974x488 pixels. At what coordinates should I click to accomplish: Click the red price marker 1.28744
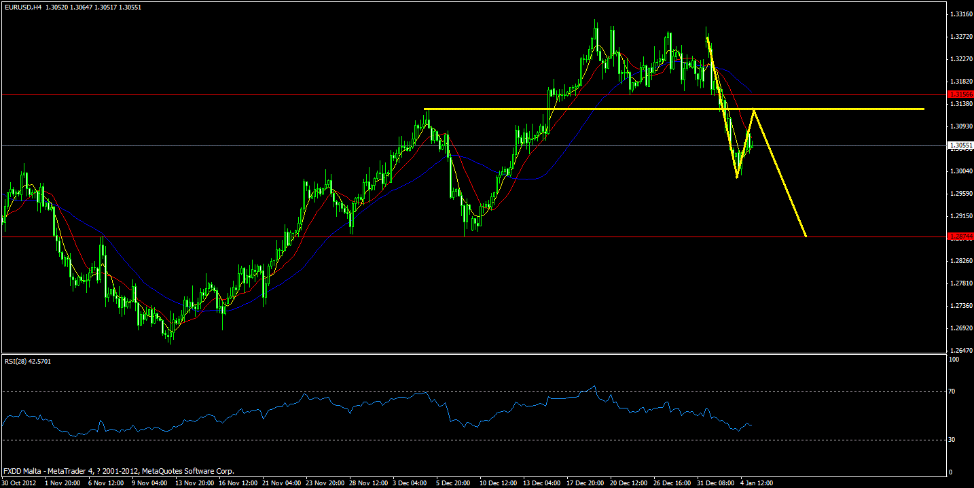click(x=960, y=236)
